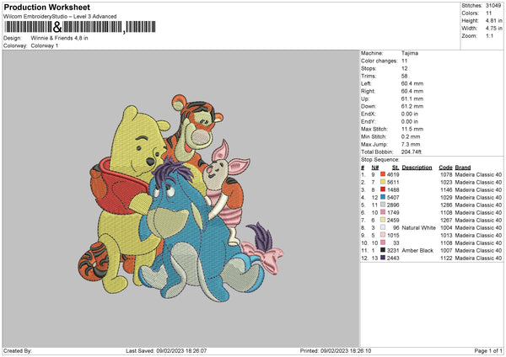The width and height of the screenshot is (506, 357).
Task: Click the Description column header
Action: (x=417, y=167)
